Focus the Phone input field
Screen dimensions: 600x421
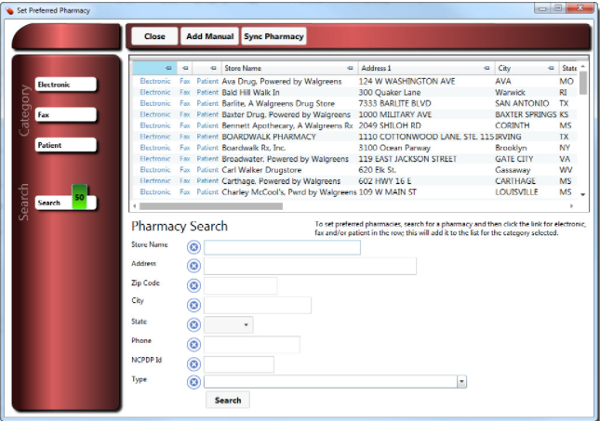(x=252, y=345)
